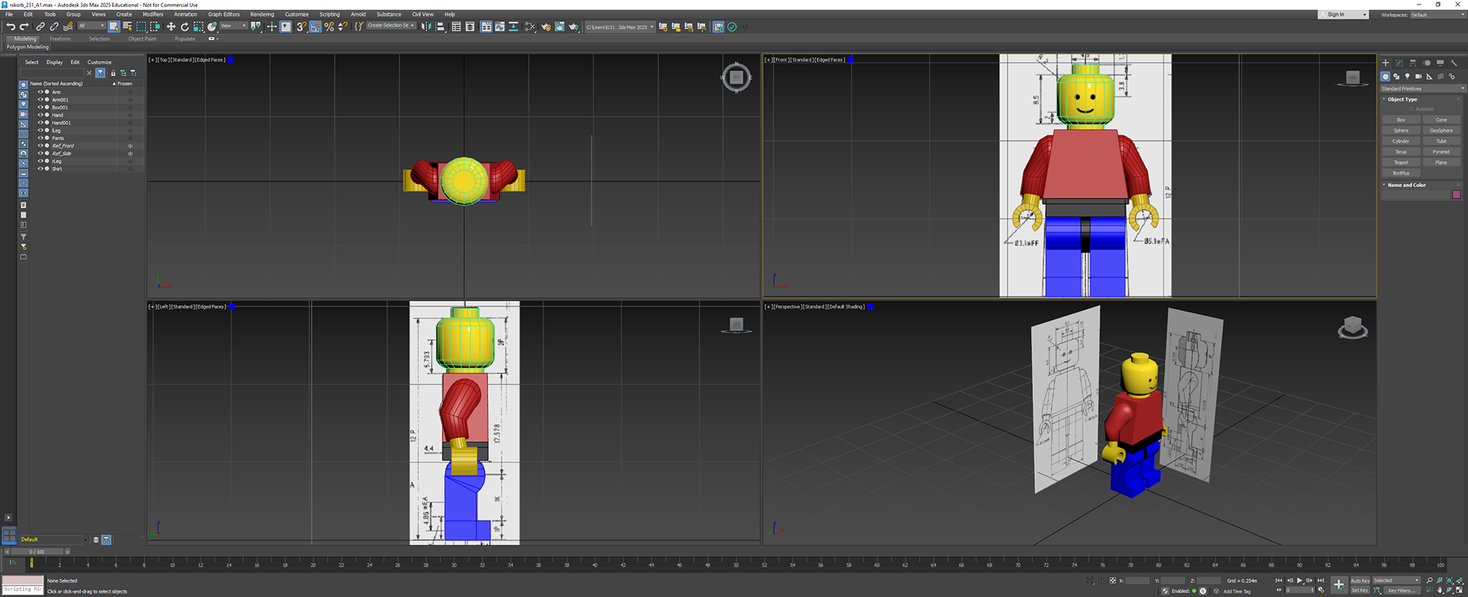Viewport: 1468px width, 597px height.
Task: Switch to the Modify panel tab
Action: tap(1399, 63)
